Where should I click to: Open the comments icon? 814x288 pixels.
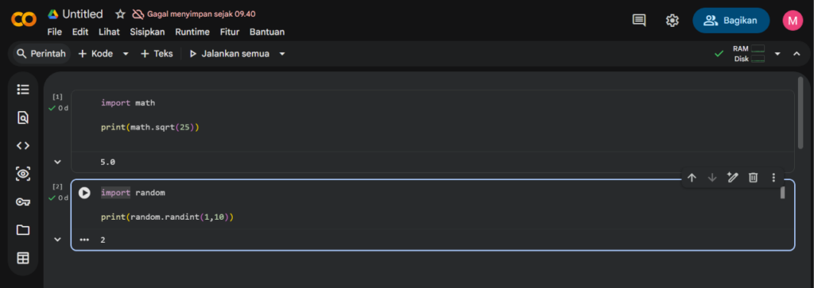(x=639, y=20)
